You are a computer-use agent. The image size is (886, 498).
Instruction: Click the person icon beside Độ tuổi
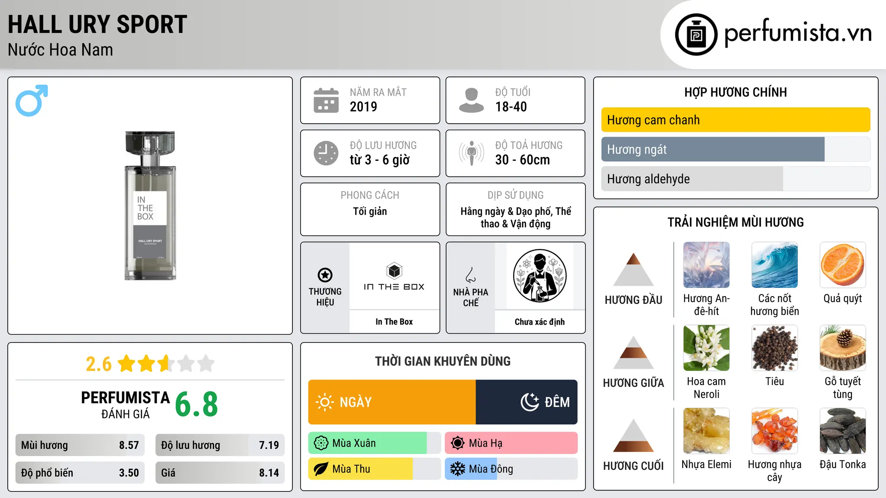472,100
